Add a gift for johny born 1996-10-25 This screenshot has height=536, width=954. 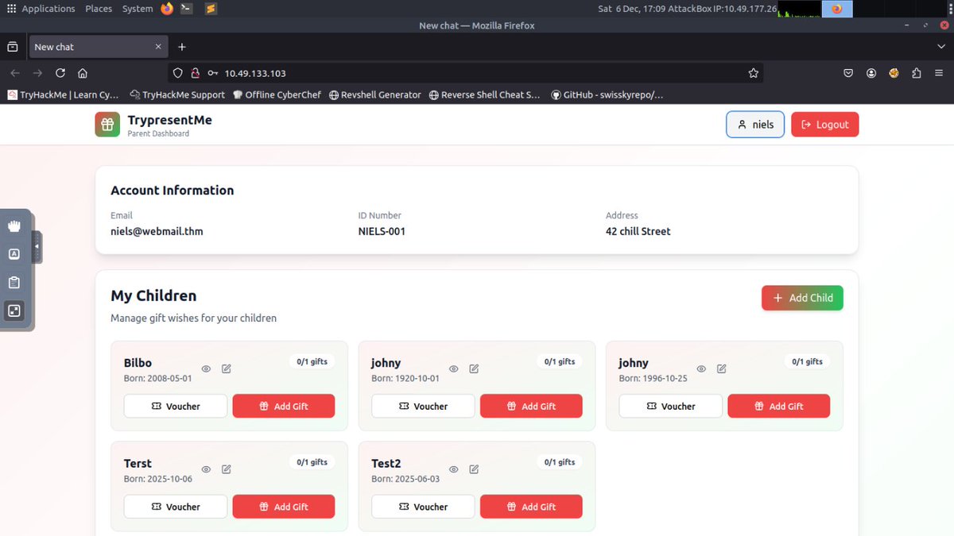(779, 406)
